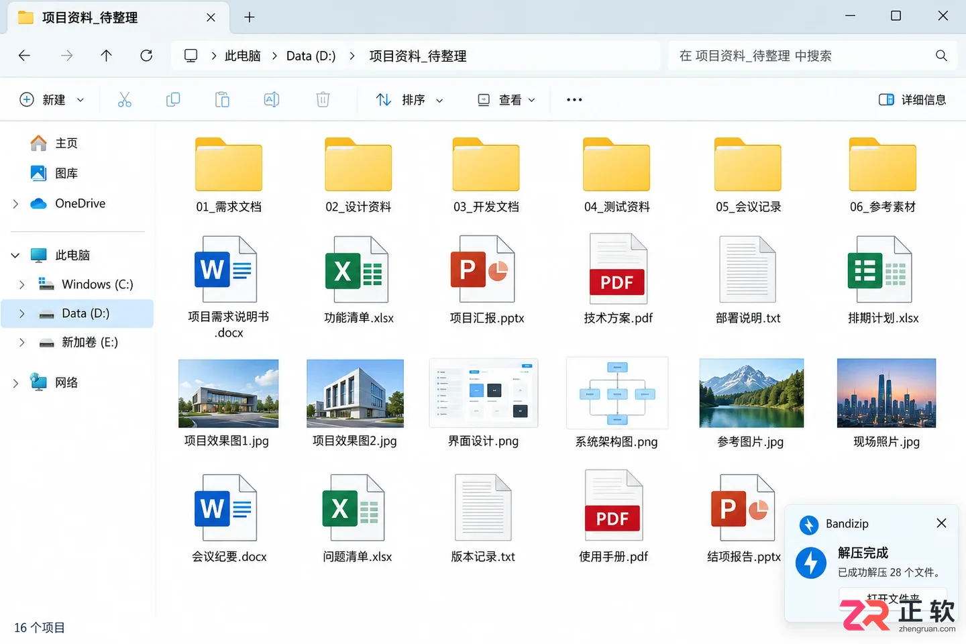Image resolution: width=966 pixels, height=644 pixels.
Task: Select the 问题清单.xlsx file
Action: [357, 519]
